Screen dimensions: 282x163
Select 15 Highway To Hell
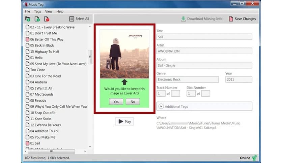(45, 52)
